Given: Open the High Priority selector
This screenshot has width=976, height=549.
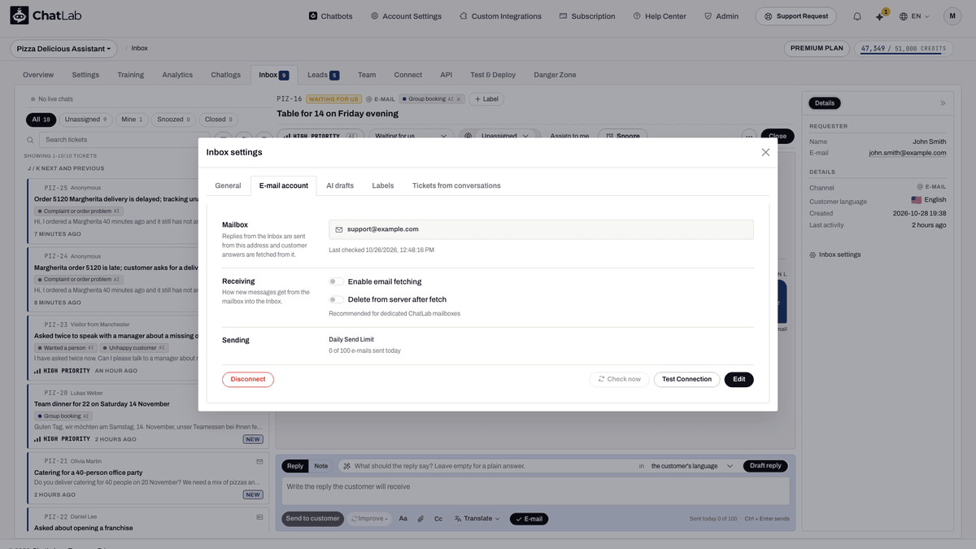Looking at the screenshot, I should (320, 136).
